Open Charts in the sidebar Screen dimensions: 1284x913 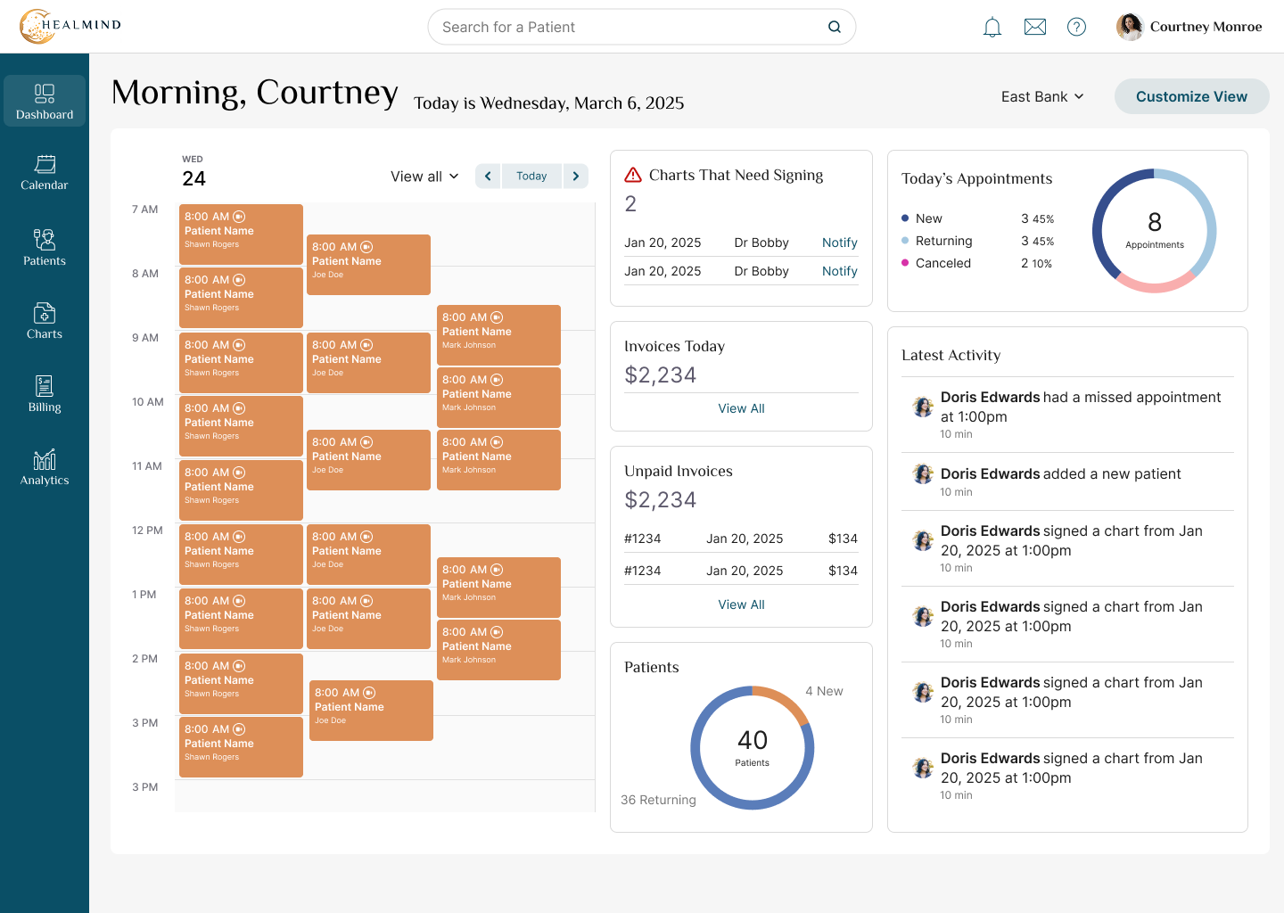[45, 321]
